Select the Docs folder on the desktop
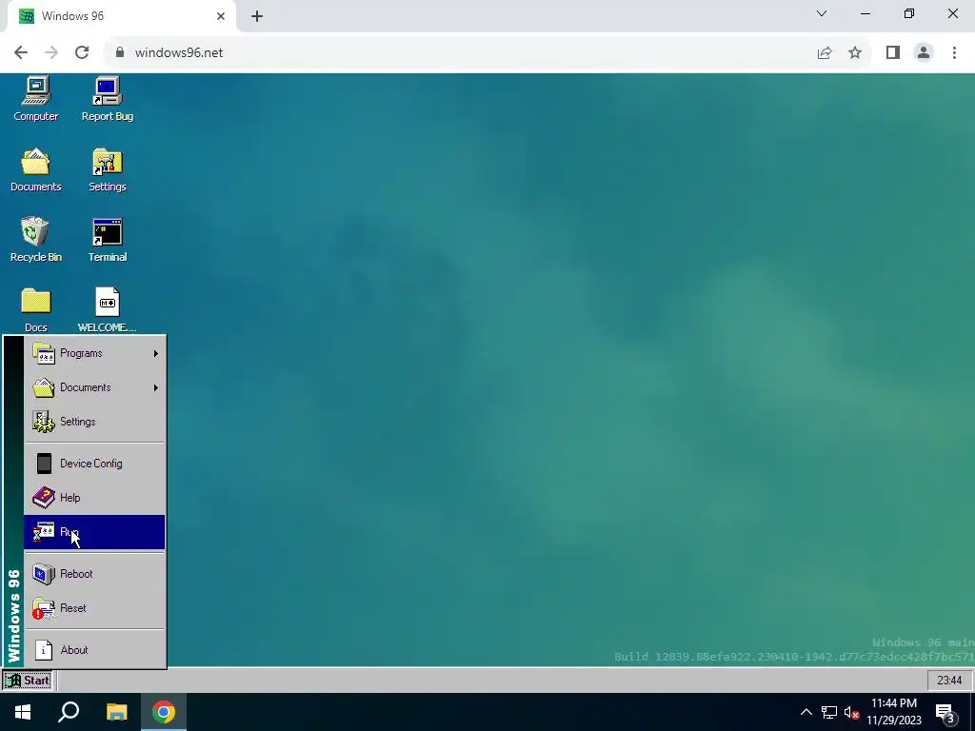Screen dimensions: 975x731 (36, 309)
